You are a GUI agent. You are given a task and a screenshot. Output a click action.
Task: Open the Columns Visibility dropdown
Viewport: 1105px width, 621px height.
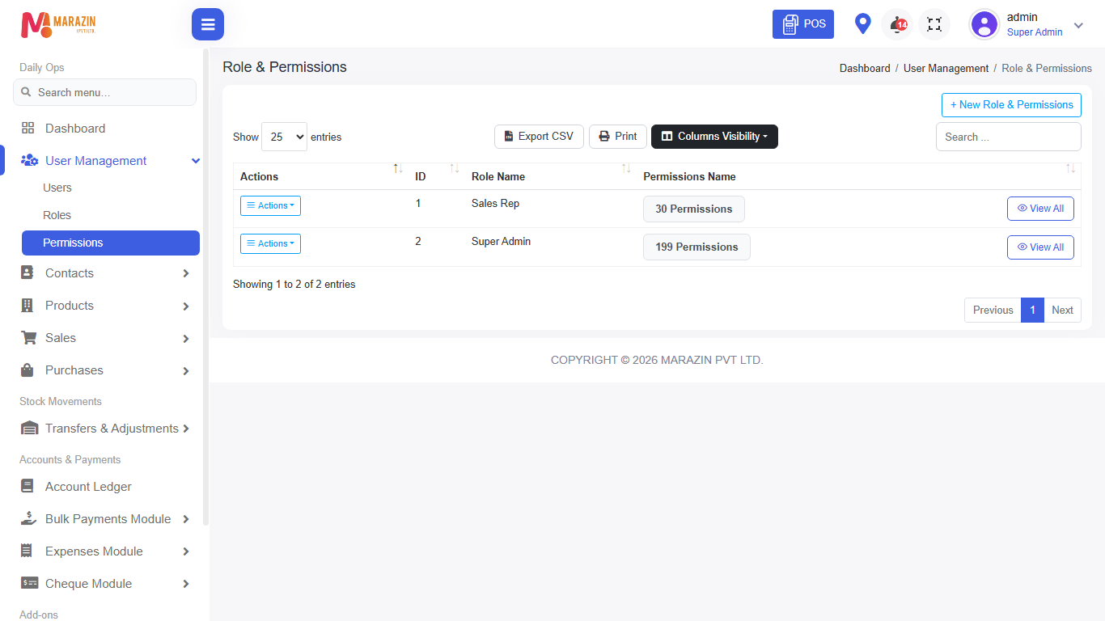pos(714,137)
